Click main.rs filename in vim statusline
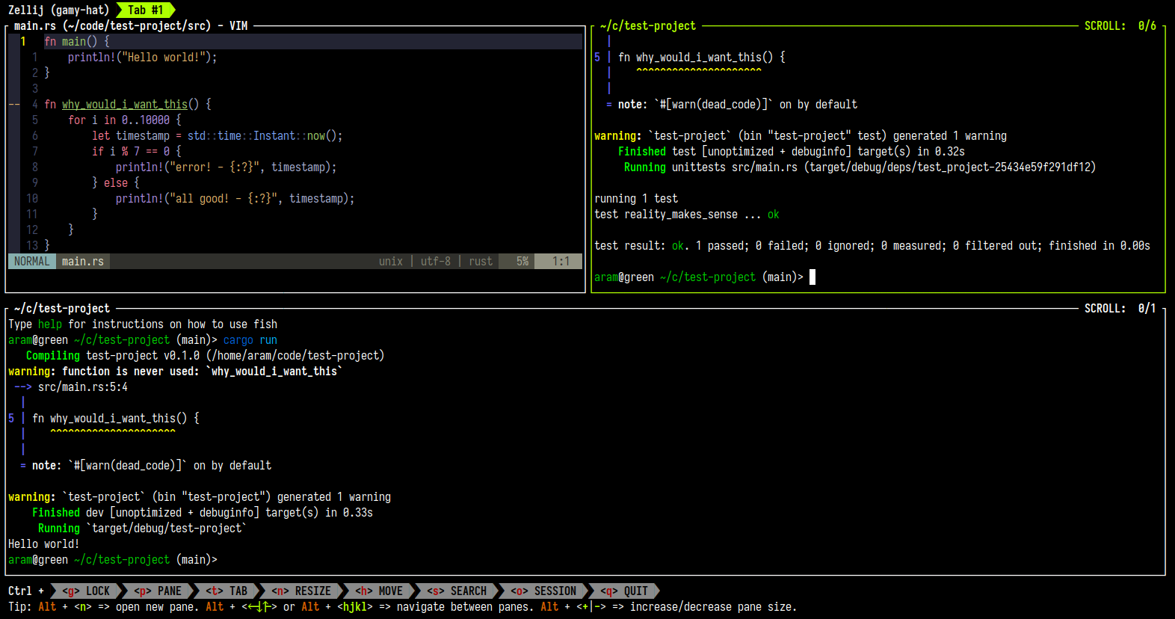 click(82, 261)
